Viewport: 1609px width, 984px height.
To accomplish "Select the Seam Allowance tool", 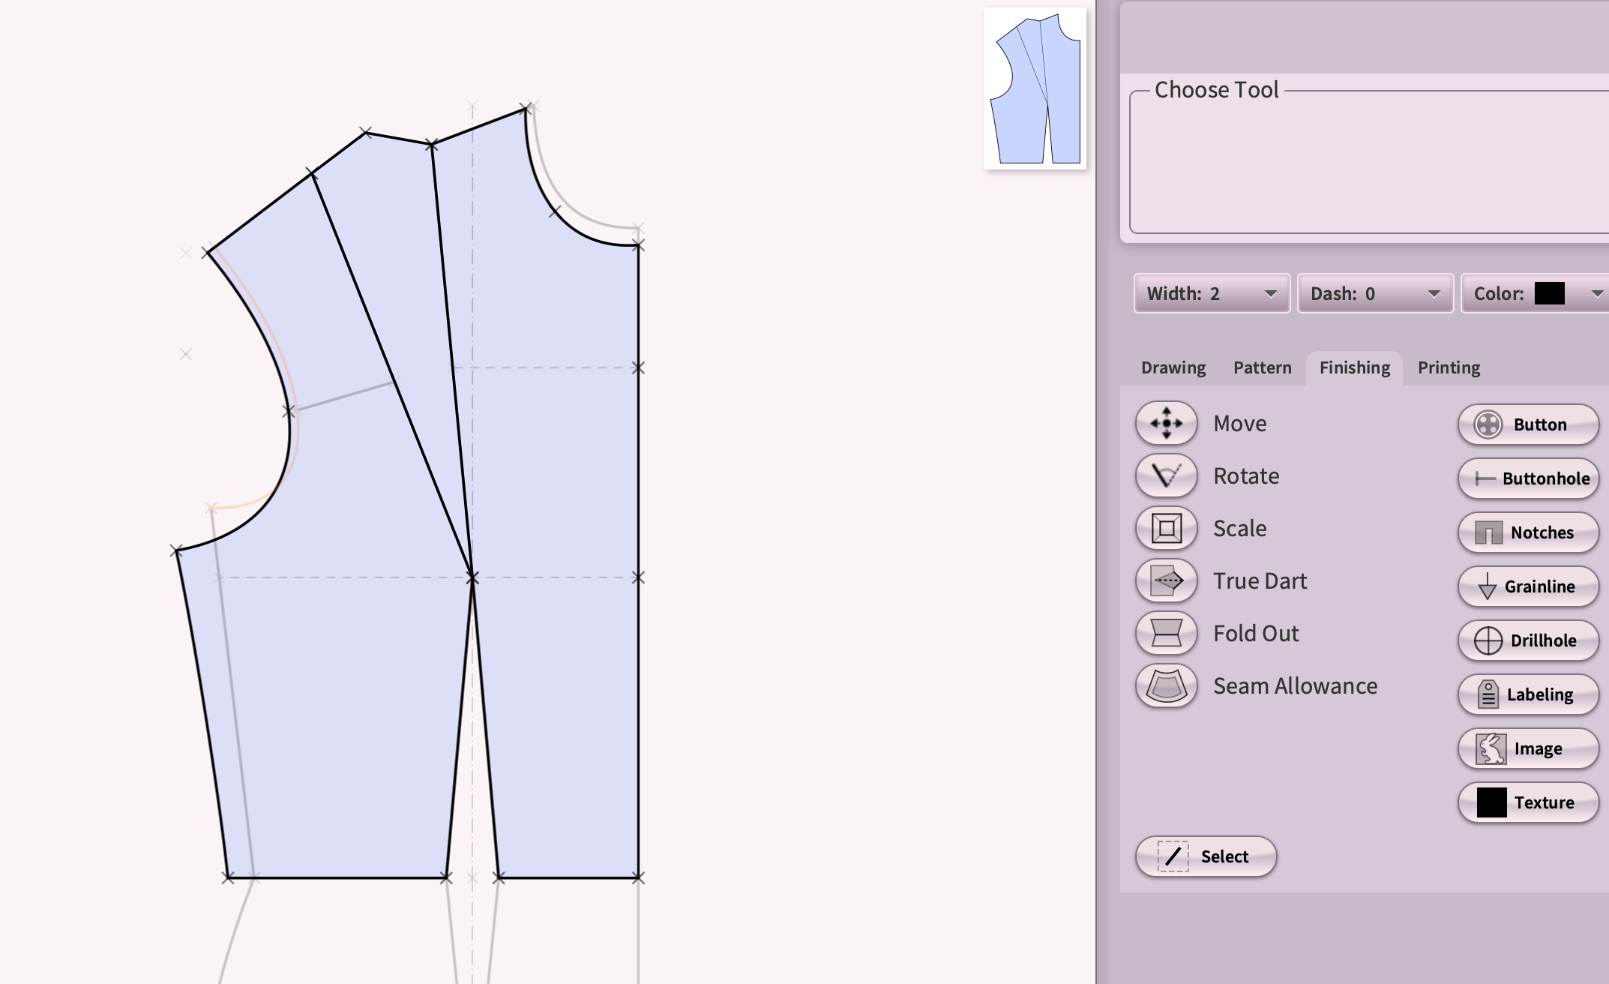I will (1167, 684).
